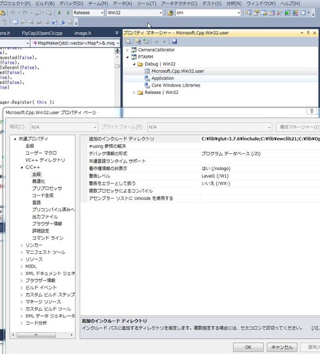Start debugging with the first green play arrow
The image size is (320, 354).
(59, 13)
